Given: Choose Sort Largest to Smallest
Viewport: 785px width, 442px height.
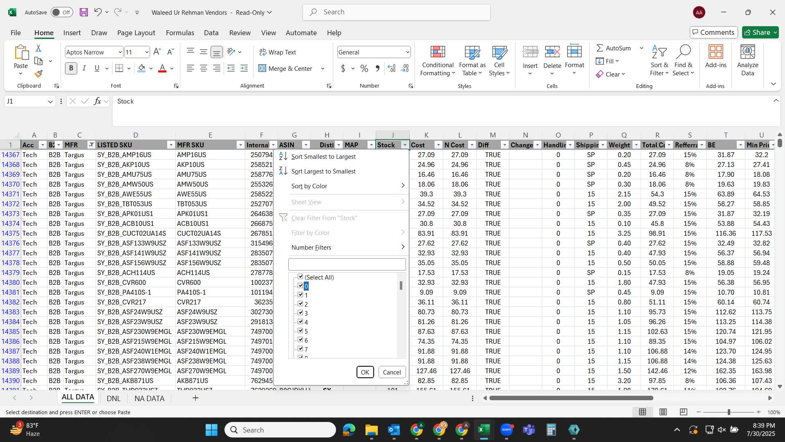Looking at the screenshot, I should tap(323, 171).
